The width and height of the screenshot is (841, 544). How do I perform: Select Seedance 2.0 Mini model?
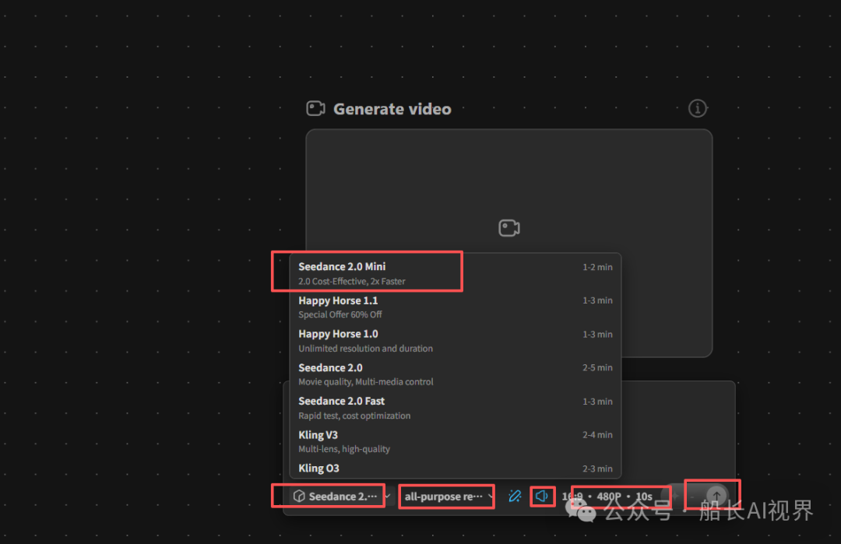(x=455, y=273)
